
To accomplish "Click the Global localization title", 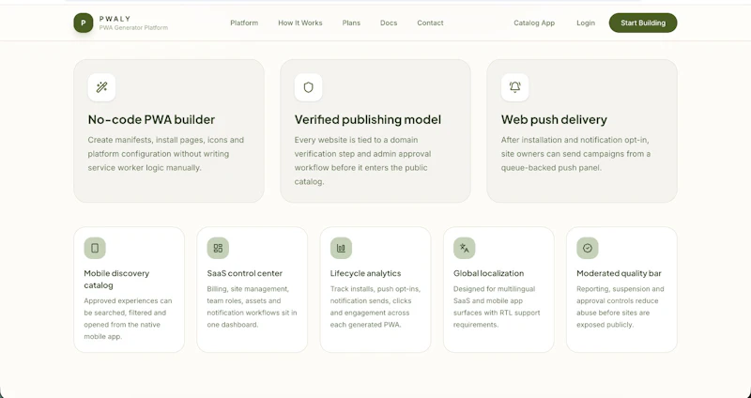I will (488, 273).
